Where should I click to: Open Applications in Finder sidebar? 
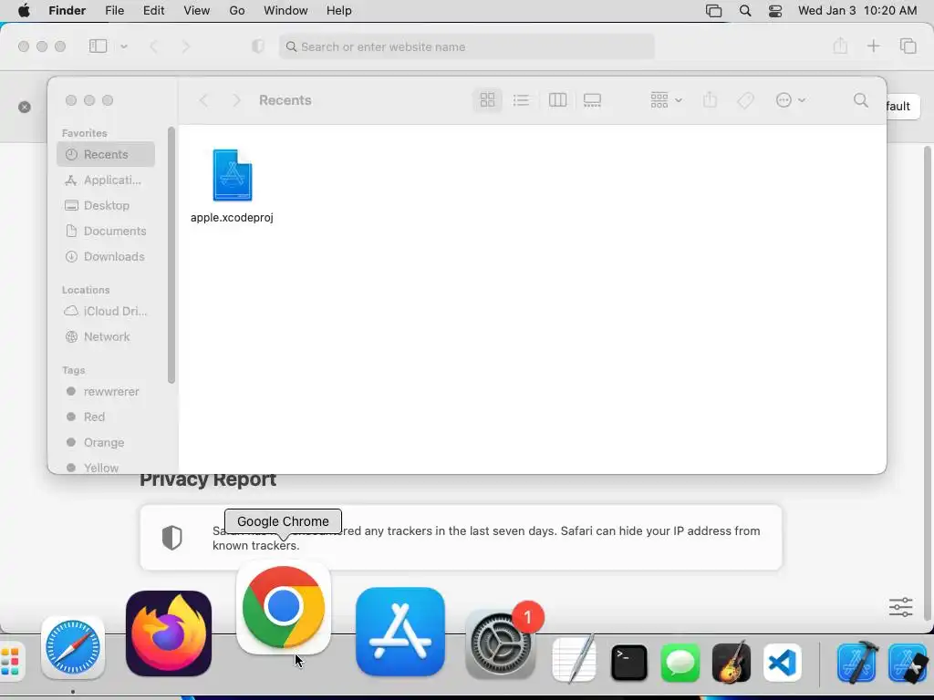tap(106, 180)
